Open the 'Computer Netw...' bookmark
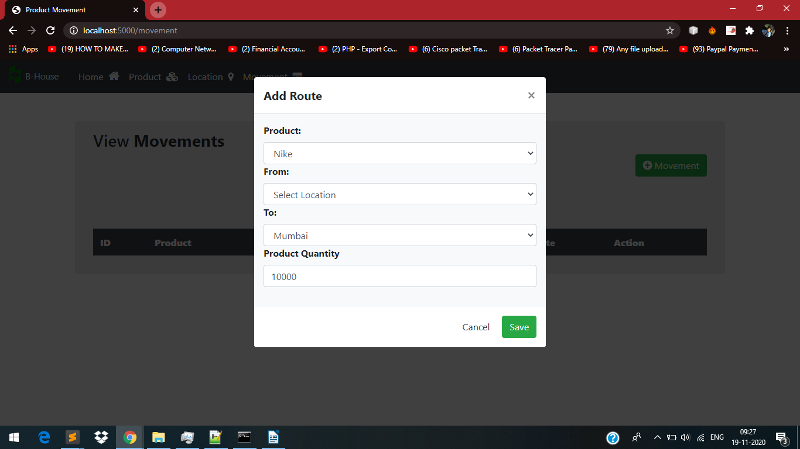The image size is (800, 449). coord(178,49)
